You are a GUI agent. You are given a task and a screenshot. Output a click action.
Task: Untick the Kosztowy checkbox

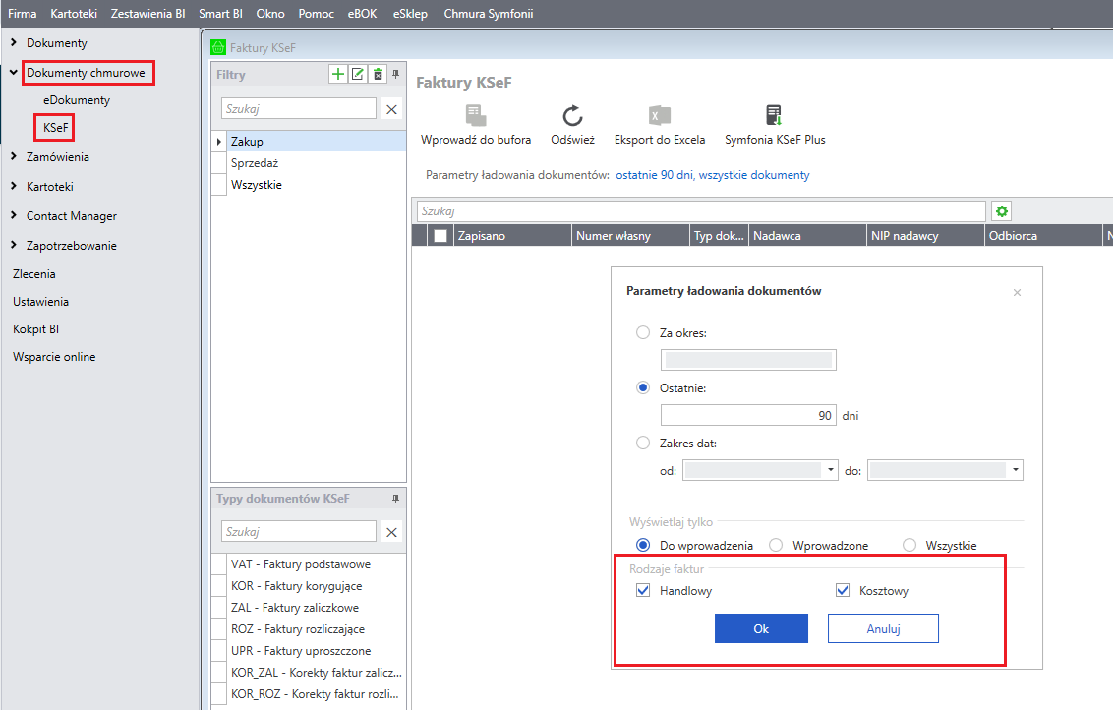[x=842, y=591]
